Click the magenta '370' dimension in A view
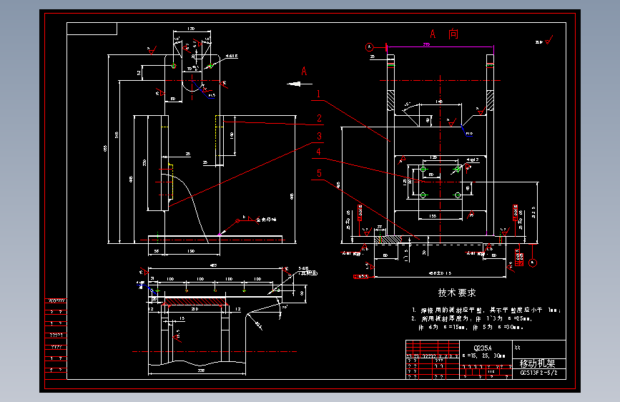620x402 pixels. coord(426,44)
